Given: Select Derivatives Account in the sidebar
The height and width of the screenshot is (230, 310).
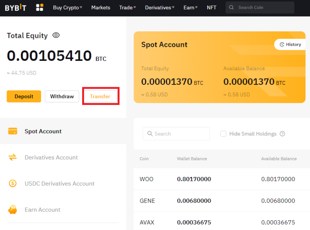Looking at the screenshot, I should pos(63,157).
